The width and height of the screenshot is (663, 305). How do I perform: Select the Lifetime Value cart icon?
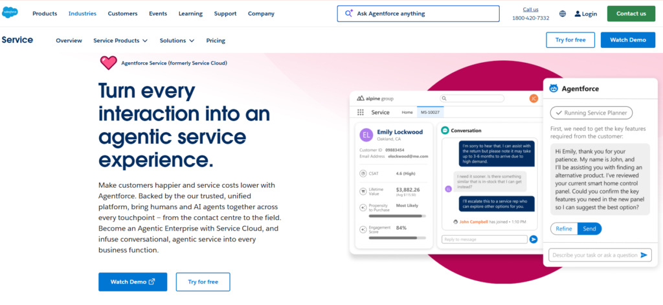pos(363,191)
